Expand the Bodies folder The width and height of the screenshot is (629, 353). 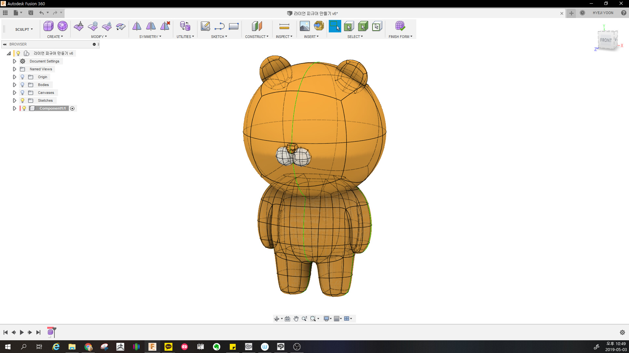click(14, 85)
